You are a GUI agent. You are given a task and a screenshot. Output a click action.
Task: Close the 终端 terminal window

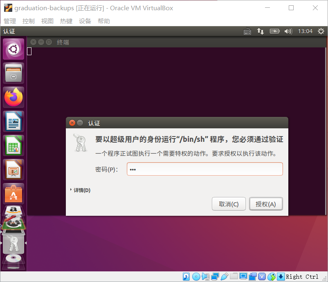33,42
